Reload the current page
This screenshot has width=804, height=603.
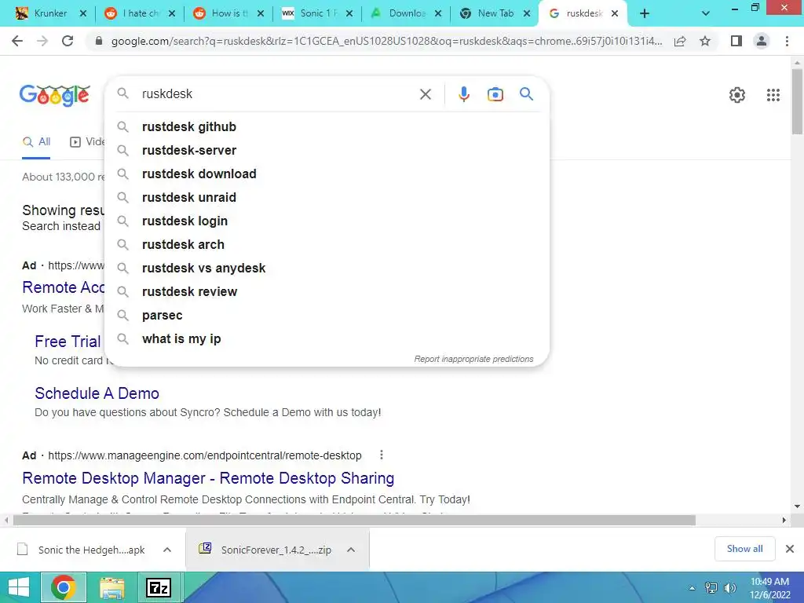68,41
